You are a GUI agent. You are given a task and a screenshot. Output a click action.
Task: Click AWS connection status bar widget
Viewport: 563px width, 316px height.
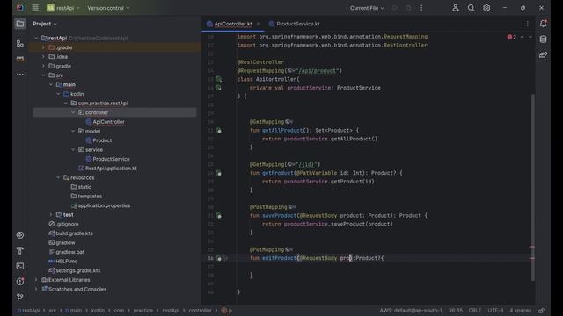tap(411, 310)
